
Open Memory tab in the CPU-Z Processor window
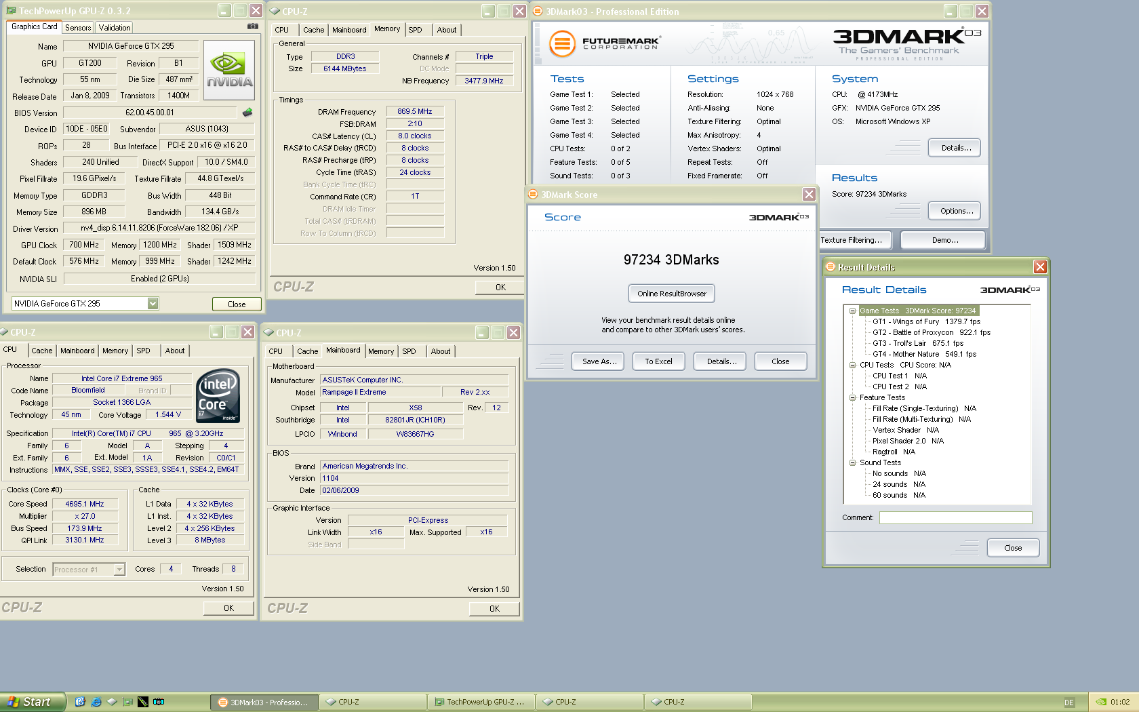click(115, 351)
